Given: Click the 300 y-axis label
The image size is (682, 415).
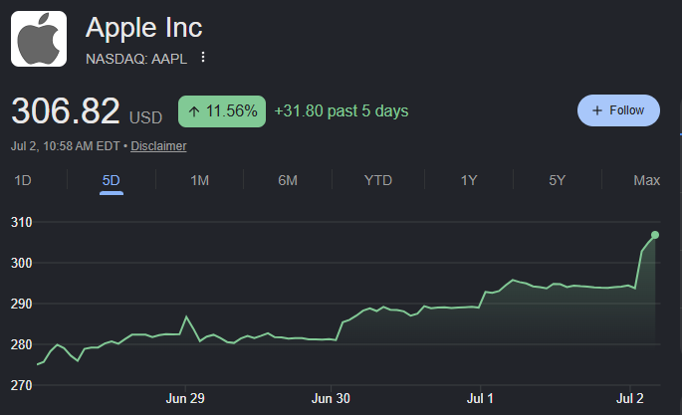Looking at the screenshot, I should pos(21,263).
